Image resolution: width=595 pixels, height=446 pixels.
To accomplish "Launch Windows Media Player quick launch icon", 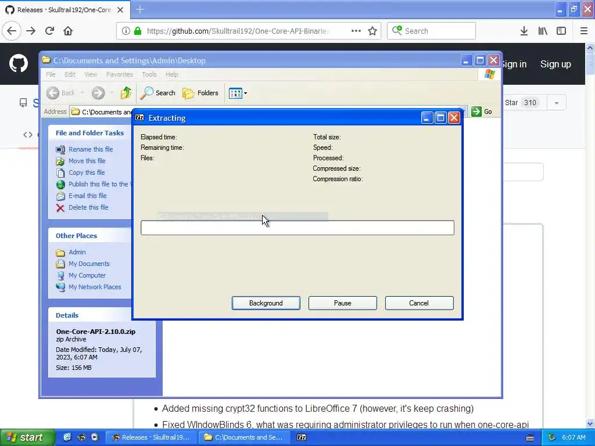I will coord(95,437).
